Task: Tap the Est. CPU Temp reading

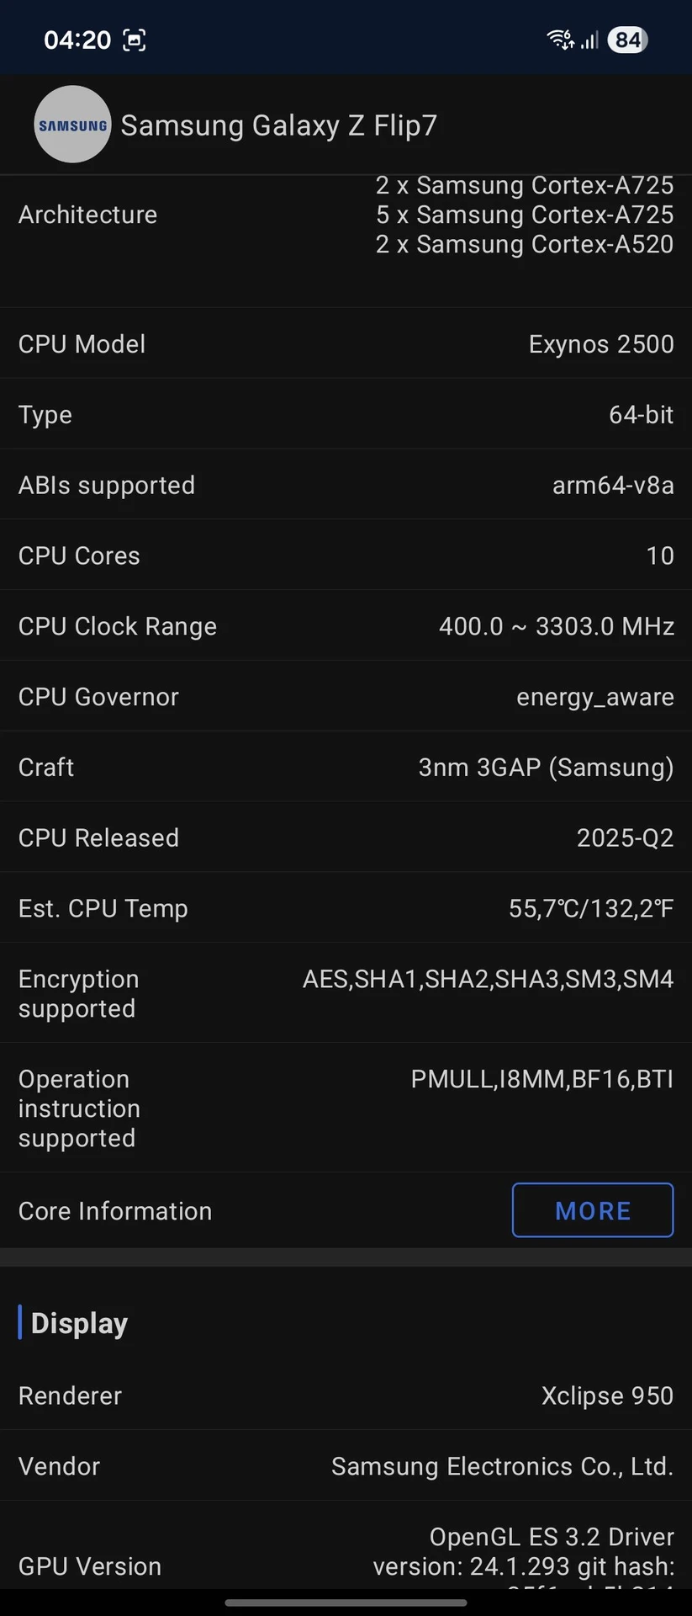Action: pyautogui.click(x=591, y=909)
